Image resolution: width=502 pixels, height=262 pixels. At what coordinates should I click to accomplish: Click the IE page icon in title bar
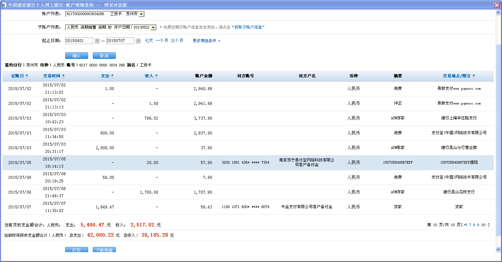(x=4, y=5)
